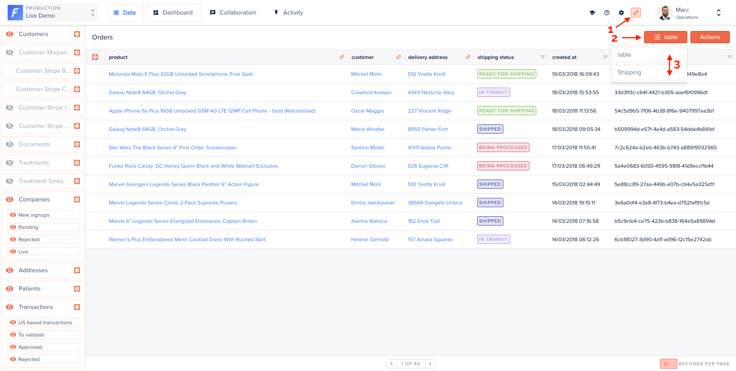Open the orange table view dropdown

coord(665,37)
